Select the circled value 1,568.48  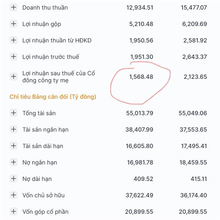coord(141,77)
